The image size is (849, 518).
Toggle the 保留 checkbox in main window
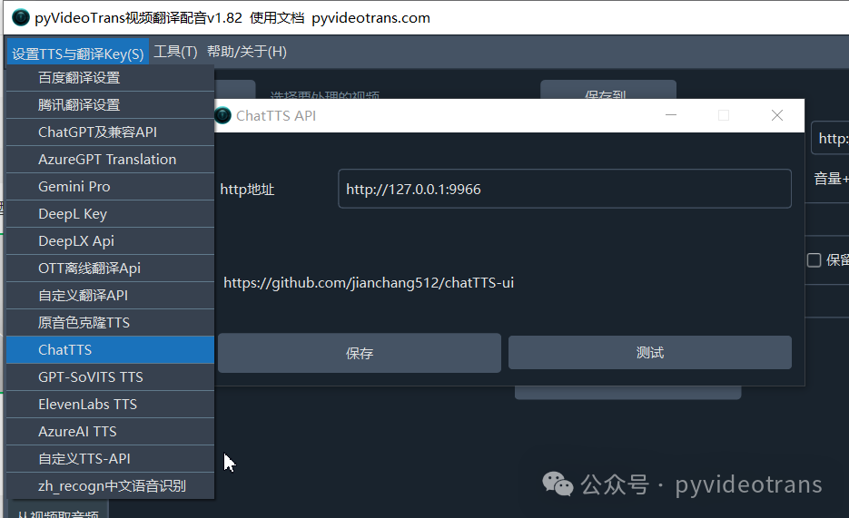click(x=814, y=260)
